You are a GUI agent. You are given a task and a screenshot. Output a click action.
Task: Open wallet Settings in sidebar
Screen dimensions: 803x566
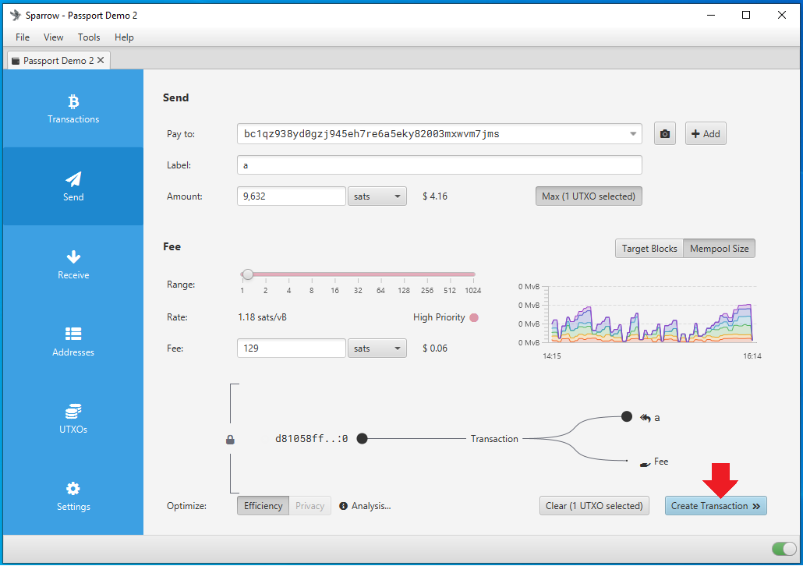pyautogui.click(x=73, y=497)
